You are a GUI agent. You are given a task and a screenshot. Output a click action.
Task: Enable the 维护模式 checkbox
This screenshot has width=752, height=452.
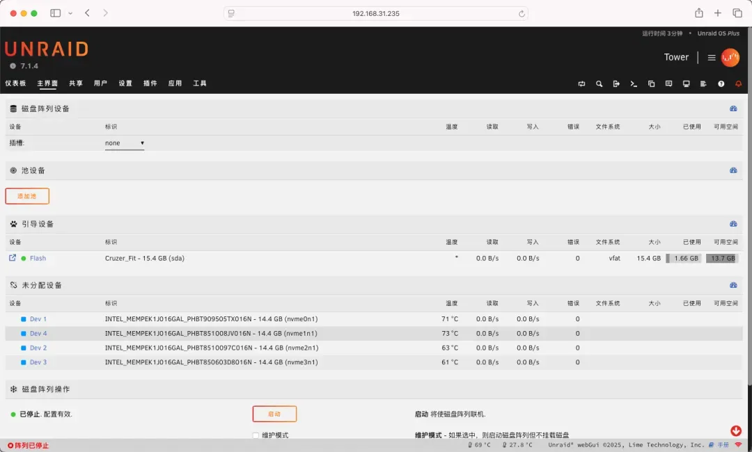click(256, 435)
